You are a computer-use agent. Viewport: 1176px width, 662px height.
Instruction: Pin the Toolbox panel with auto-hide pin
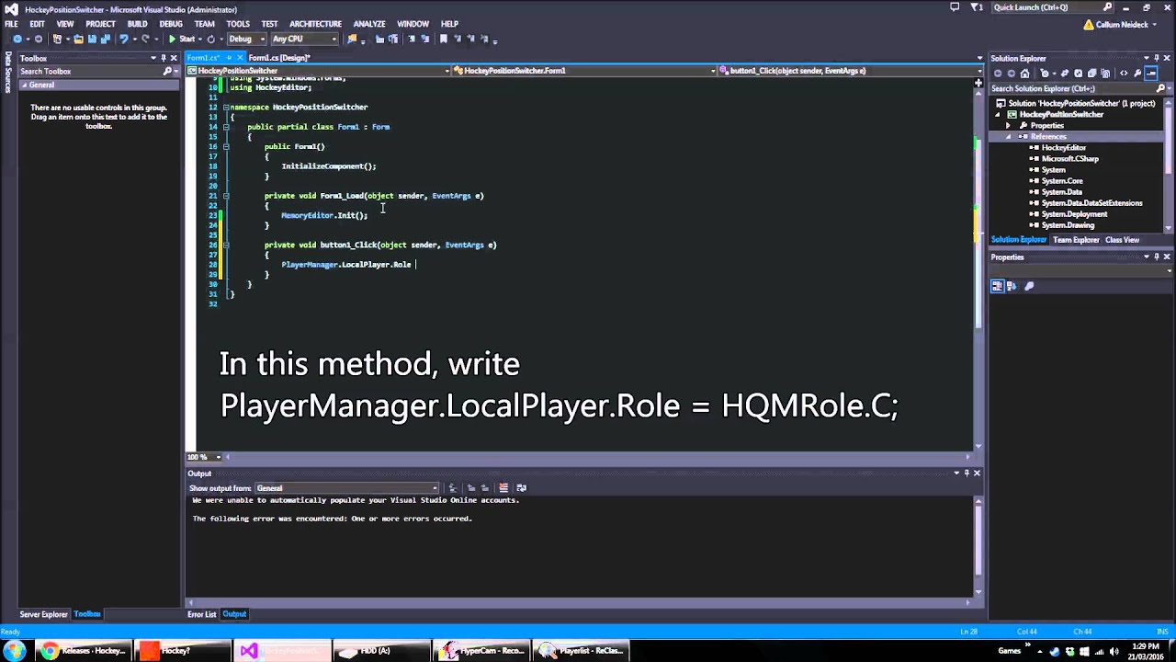pyautogui.click(x=164, y=59)
